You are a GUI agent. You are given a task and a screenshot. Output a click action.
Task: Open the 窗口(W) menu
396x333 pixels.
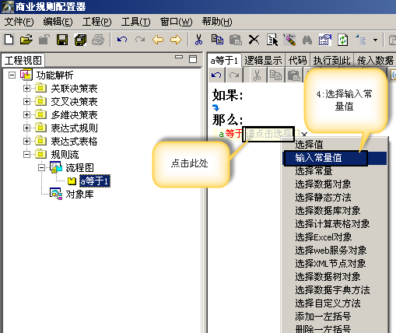tap(177, 22)
